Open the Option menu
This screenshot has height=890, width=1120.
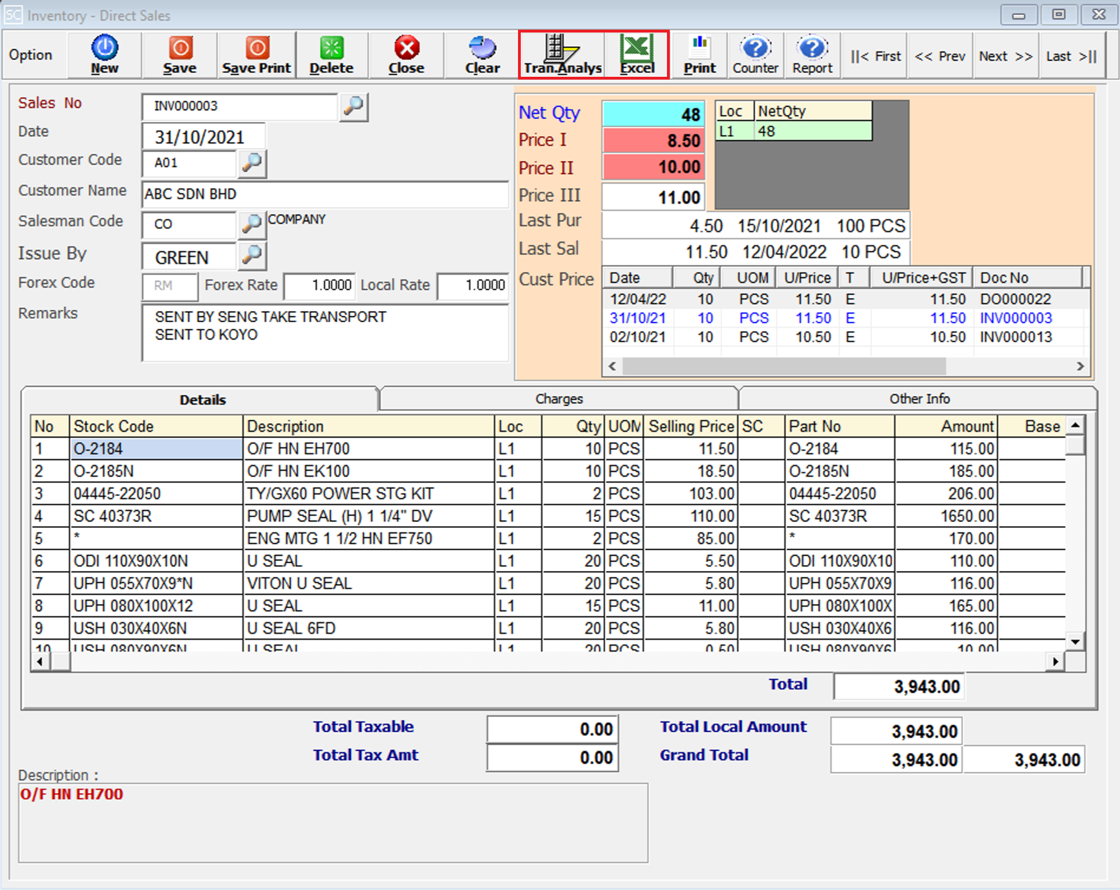[31, 55]
